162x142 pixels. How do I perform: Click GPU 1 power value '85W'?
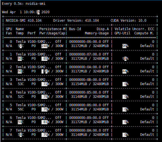tap(46, 59)
